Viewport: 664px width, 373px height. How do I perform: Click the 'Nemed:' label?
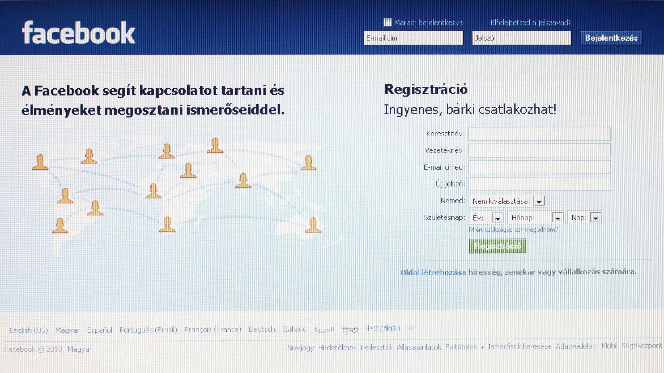[453, 201]
